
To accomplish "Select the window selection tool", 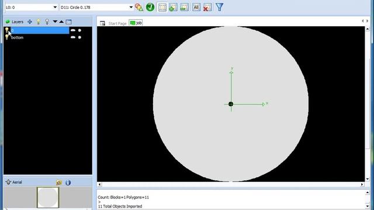I will tap(162, 7).
